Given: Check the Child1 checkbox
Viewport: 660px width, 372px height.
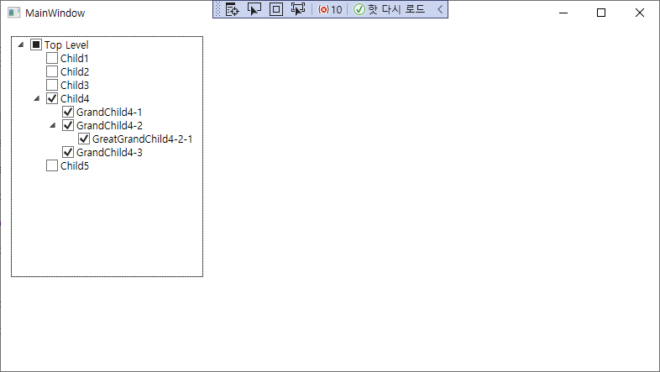Looking at the screenshot, I should pyautogui.click(x=52, y=58).
